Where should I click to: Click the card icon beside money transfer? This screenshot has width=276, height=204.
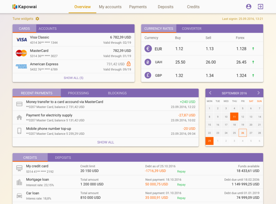click(19, 104)
